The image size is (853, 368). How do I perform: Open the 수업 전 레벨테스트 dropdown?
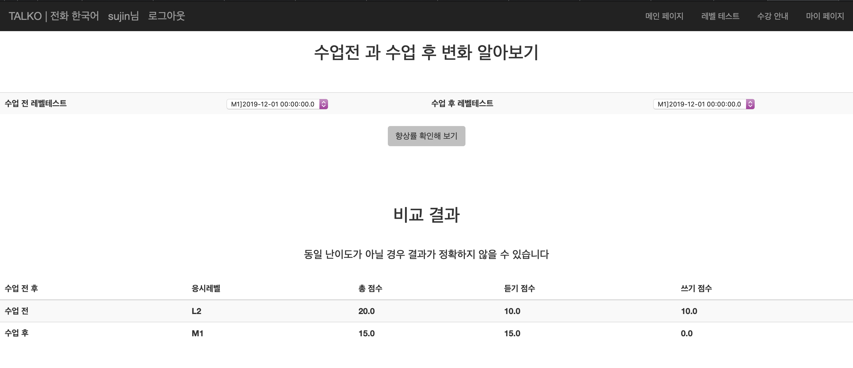tap(277, 104)
